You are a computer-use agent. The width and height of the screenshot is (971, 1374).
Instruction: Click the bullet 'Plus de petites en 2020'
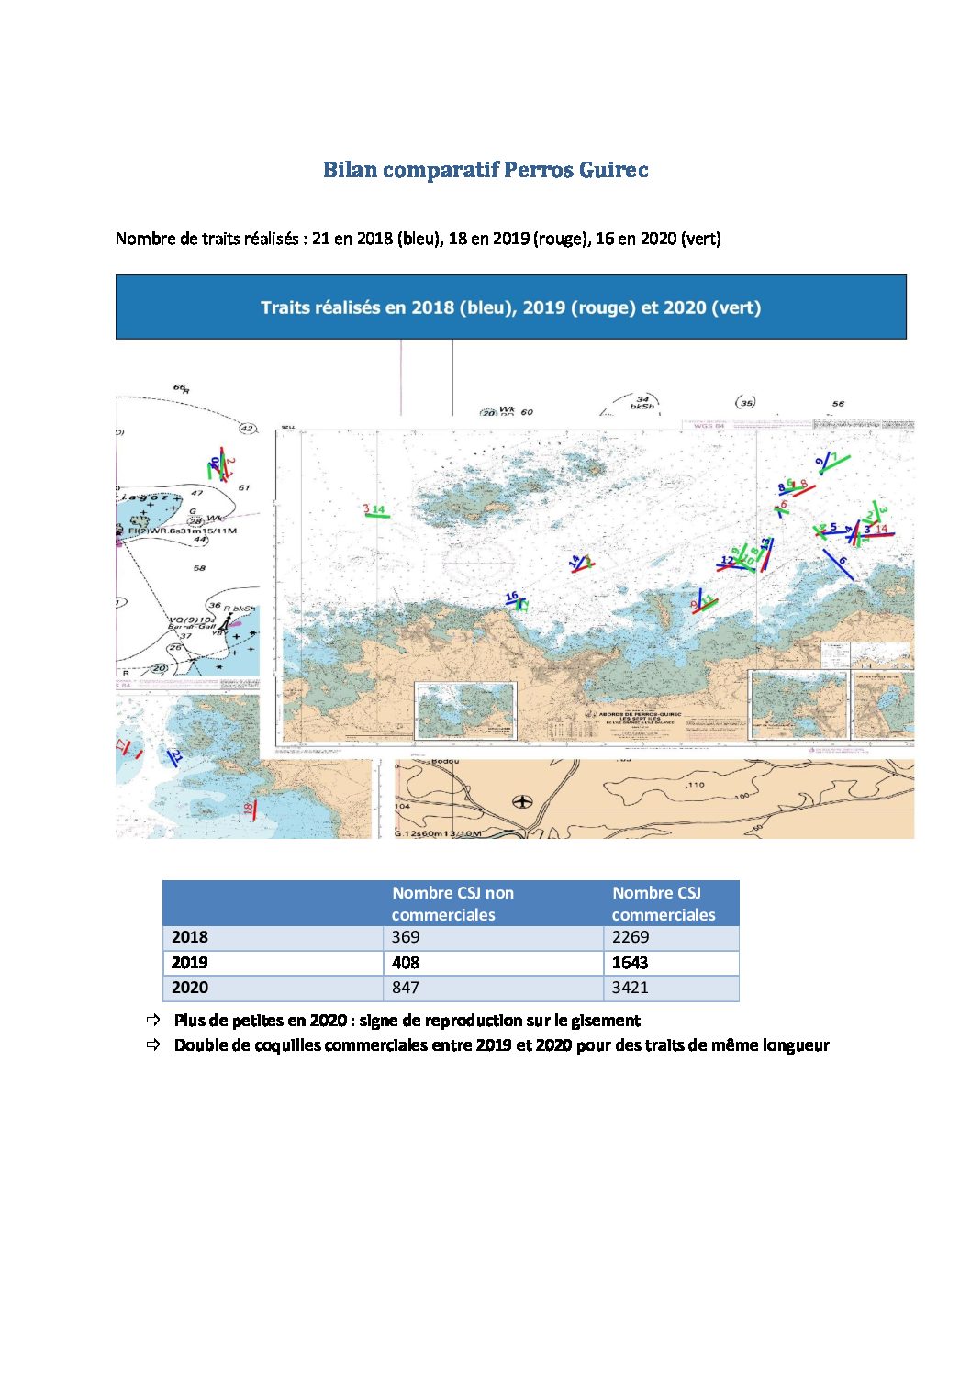coord(407,1021)
